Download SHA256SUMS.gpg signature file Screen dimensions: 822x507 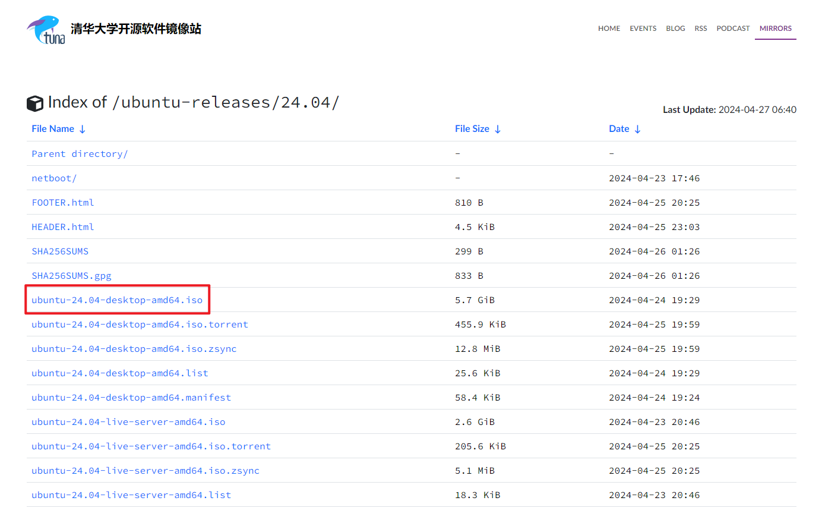pos(71,276)
